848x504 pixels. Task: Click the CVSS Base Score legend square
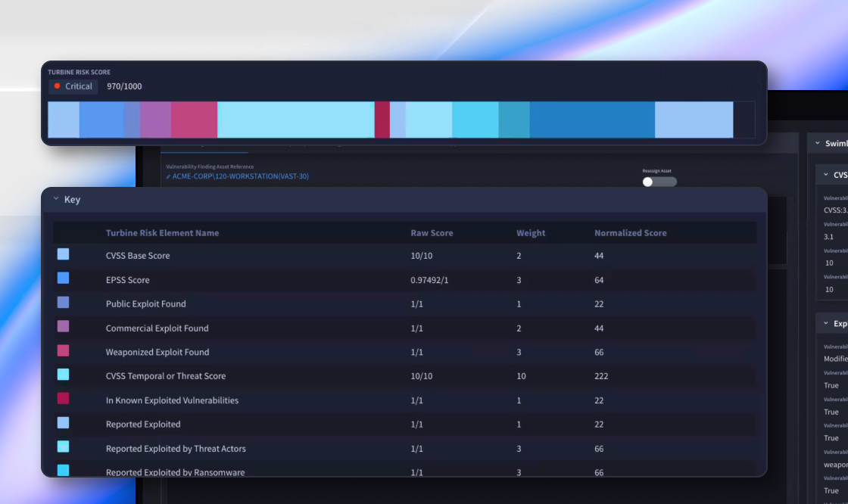(x=63, y=255)
